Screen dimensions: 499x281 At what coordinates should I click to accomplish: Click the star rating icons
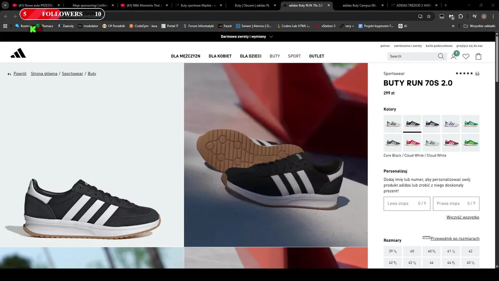tap(464, 73)
